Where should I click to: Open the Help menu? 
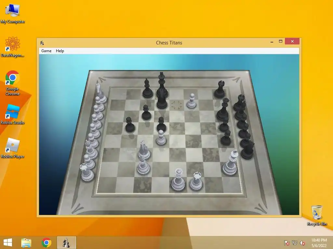click(60, 51)
